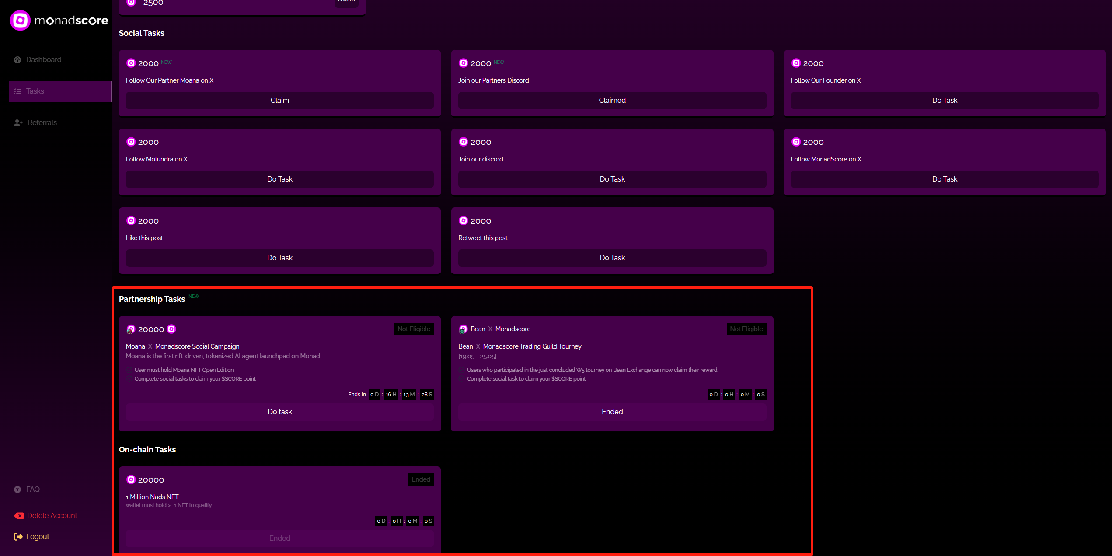Do Task for Follow Molundra on X
The width and height of the screenshot is (1112, 556).
280,179
